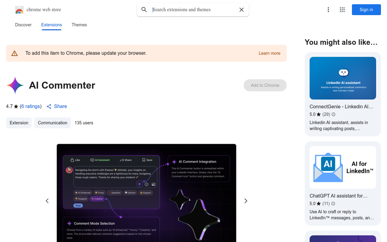
Task: Click the info icon beside ConnectGenie rating
Action: pos(333,114)
